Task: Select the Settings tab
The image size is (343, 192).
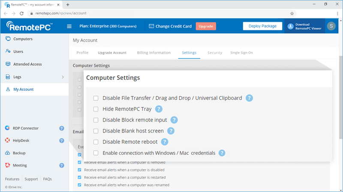Action: point(189,53)
